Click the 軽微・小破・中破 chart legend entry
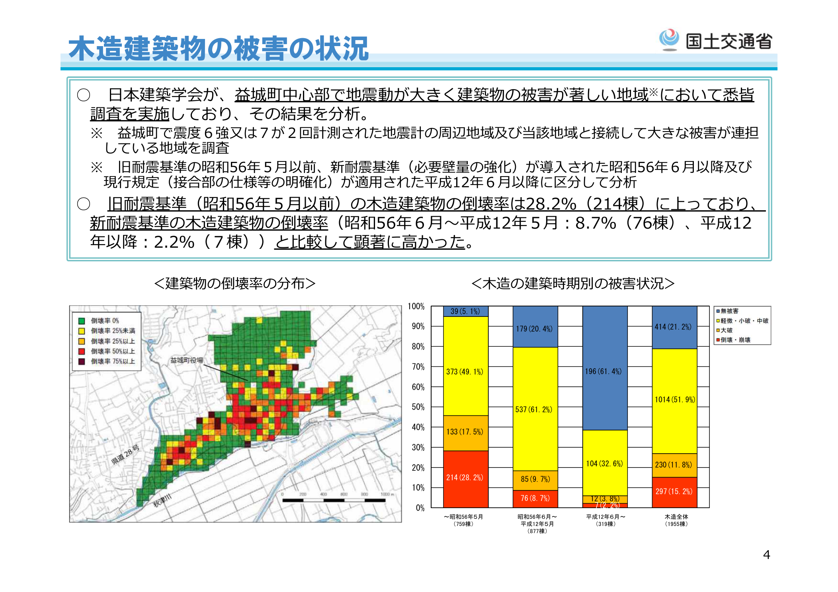The width and height of the screenshot is (838, 592). click(x=742, y=320)
